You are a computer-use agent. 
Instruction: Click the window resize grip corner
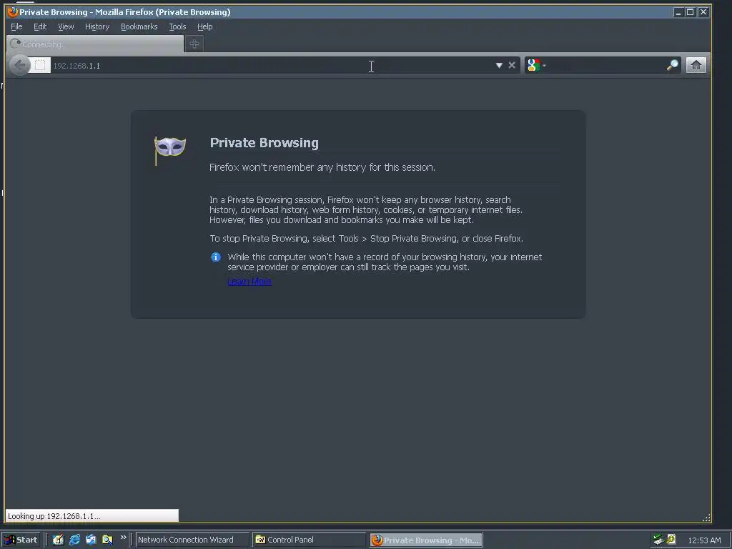point(706,518)
